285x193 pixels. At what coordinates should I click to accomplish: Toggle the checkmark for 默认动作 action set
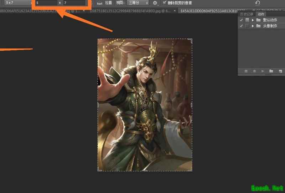point(241,20)
